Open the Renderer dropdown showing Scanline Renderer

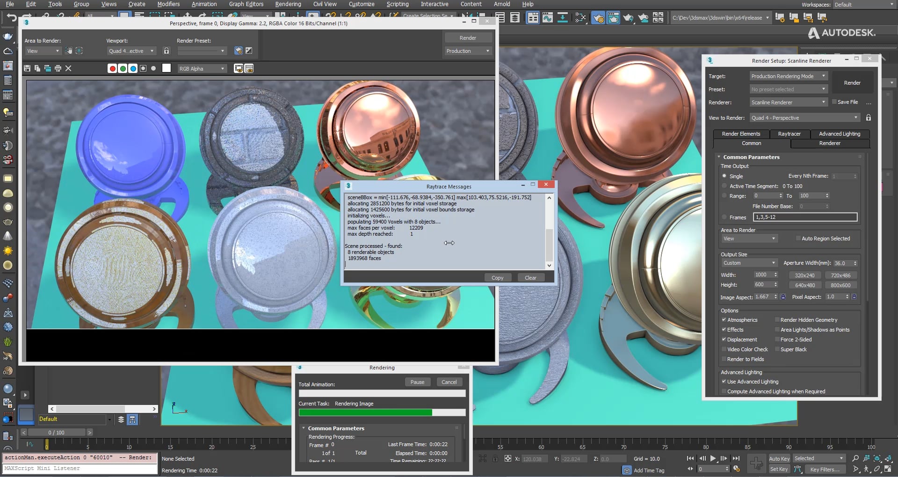coord(789,102)
